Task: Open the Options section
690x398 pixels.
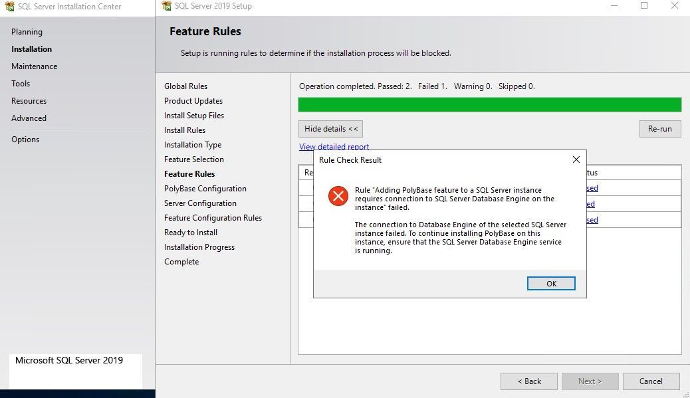Action: [x=25, y=139]
